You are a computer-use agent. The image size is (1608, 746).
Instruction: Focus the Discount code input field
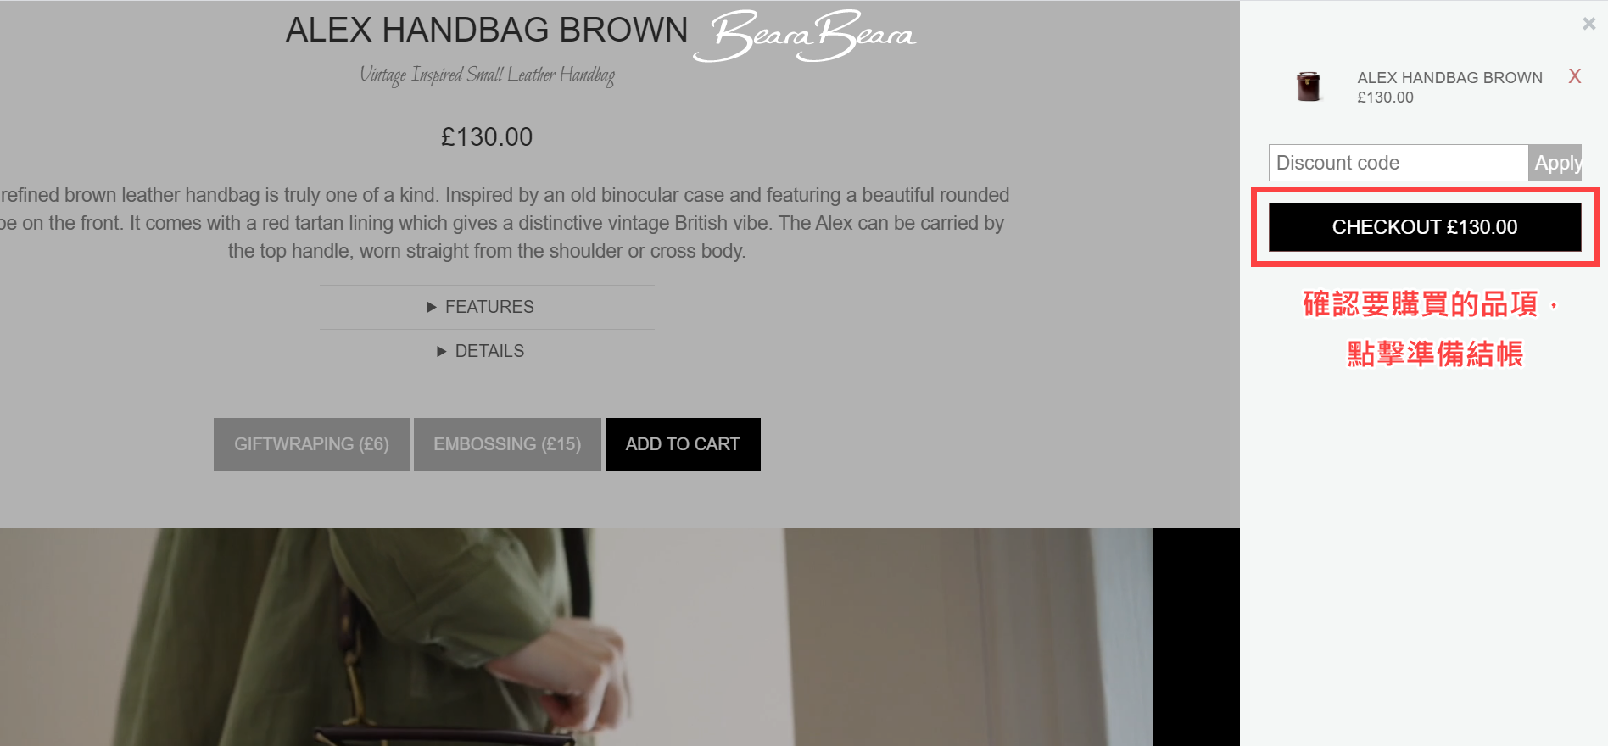1399,163
